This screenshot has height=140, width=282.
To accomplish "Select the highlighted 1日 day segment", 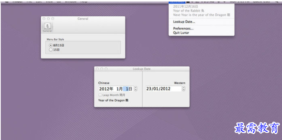I will coord(128,89).
